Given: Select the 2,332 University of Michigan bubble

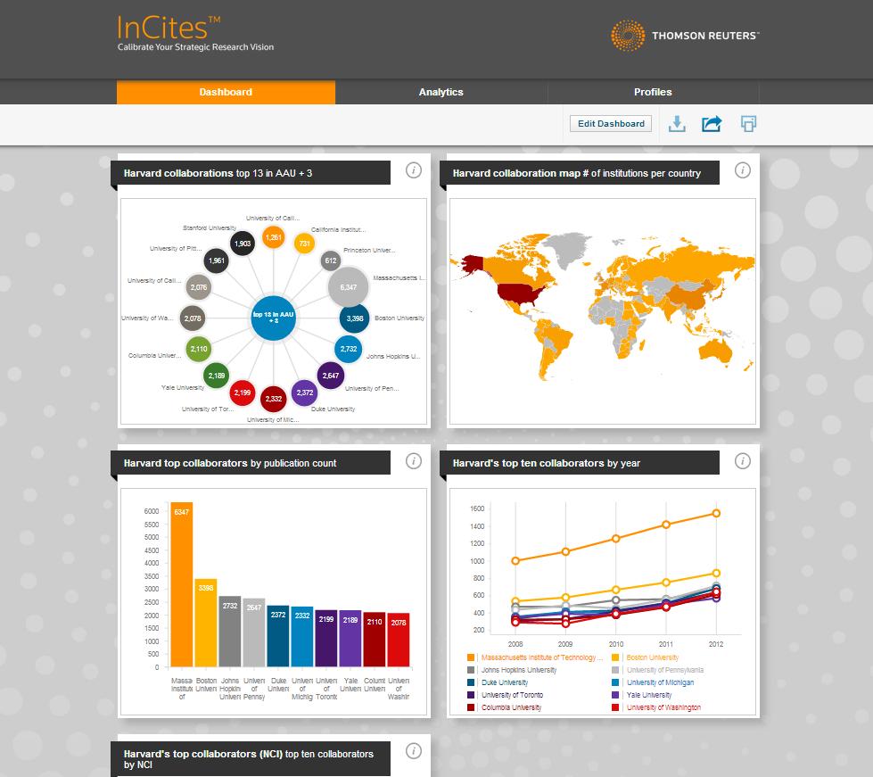Looking at the screenshot, I should click(x=274, y=399).
